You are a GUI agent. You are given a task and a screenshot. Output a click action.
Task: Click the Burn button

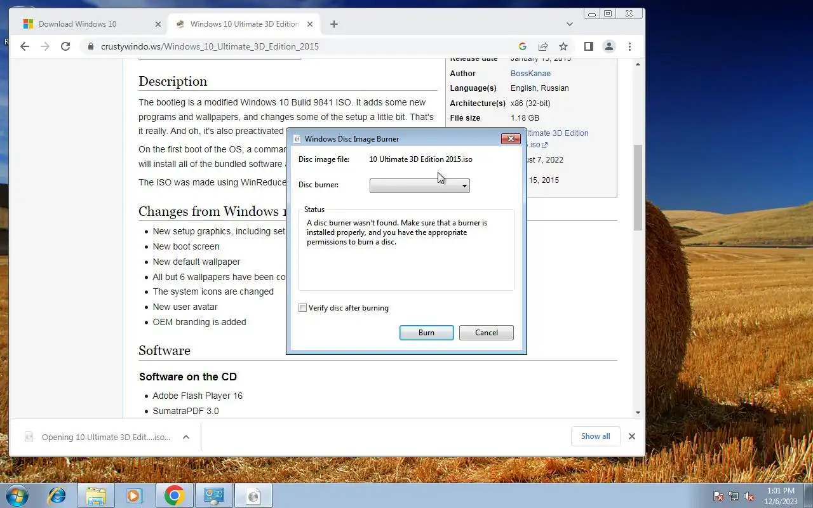pos(426,333)
